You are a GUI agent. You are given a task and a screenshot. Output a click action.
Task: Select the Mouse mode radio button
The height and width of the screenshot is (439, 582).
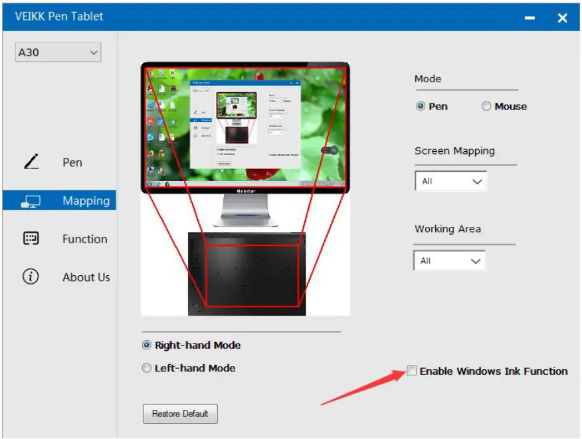pyautogui.click(x=486, y=106)
